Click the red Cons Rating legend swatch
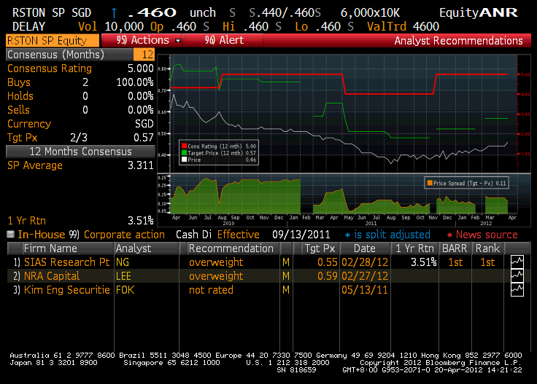This screenshot has width=537, height=384. pyautogui.click(x=185, y=146)
